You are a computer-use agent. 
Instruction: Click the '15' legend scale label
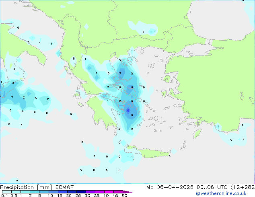[x=60, y=195]
